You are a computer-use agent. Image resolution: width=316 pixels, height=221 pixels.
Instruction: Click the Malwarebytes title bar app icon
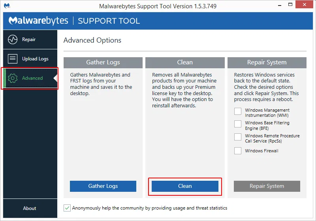tap(7, 6)
